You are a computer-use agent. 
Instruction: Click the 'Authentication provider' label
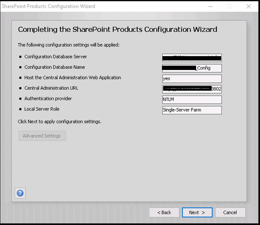(48, 98)
